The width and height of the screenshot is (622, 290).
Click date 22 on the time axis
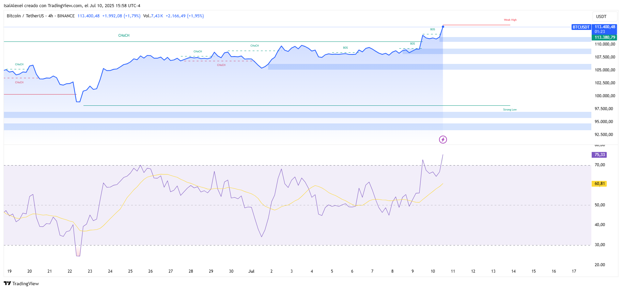tap(70, 271)
